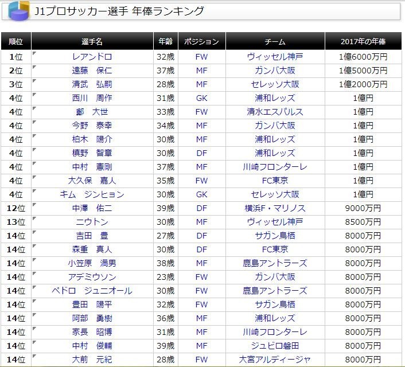This screenshot has height=367, width=405.
Task: Select salary cell 9000万円
Action: [363, 208]
